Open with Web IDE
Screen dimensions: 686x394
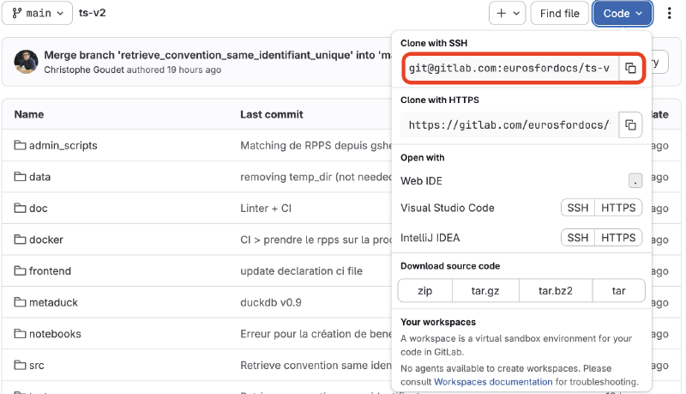[422, 181]
